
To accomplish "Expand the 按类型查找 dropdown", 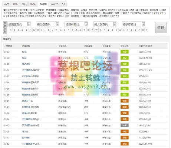I will pyautogui.click(x=47, y=24).
